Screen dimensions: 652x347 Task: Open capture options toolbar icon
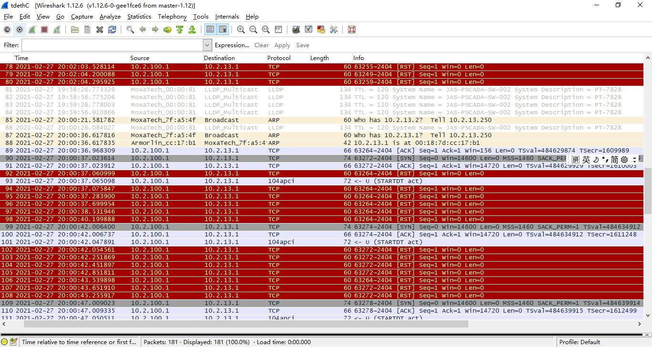point(20,30)
